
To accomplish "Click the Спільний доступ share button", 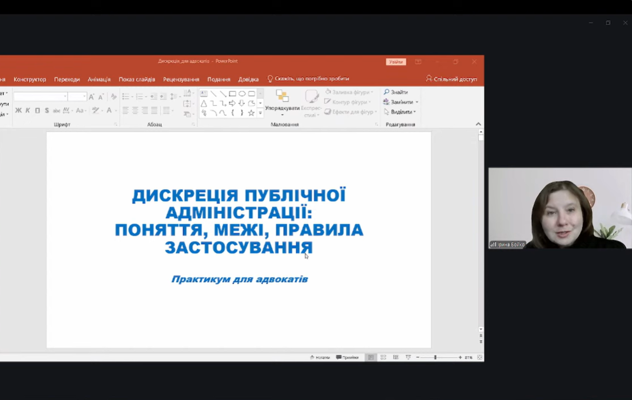I will point(451,79).
